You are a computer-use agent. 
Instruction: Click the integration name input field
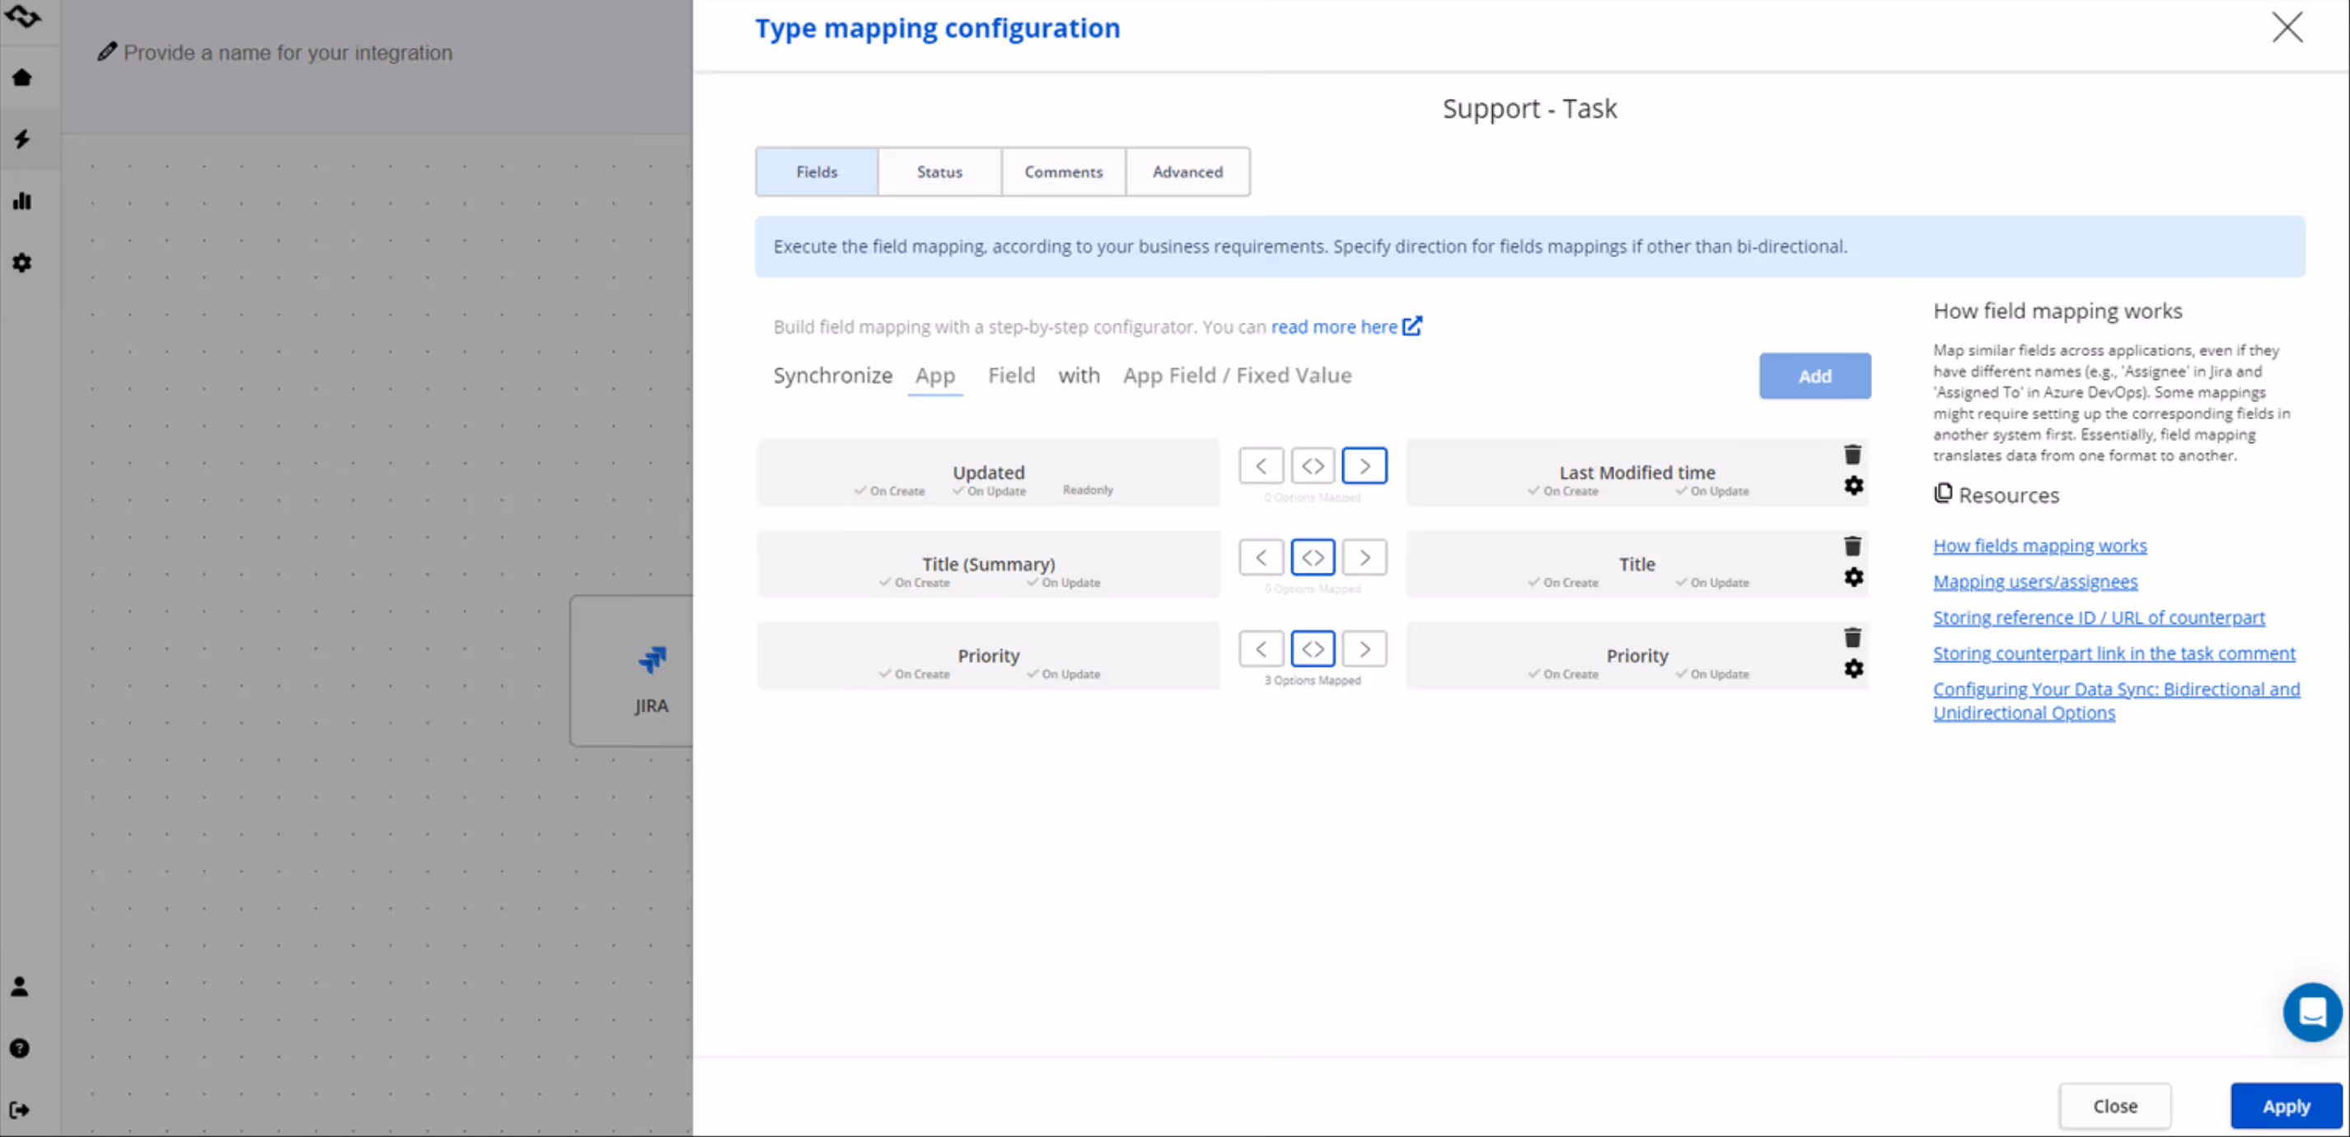coord(288,53)
